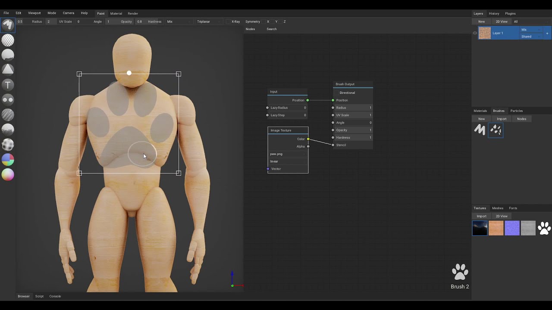Image resolution: width=552 pixels, height=310 pixels.
Task: Click the Picker tool rainbow sphere icon
Action: (8, 174)
